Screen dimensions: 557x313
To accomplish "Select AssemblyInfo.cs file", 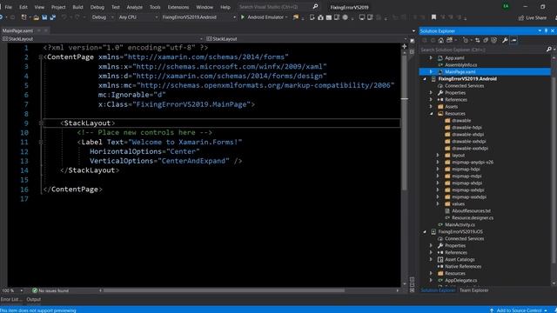I will 460,65.
